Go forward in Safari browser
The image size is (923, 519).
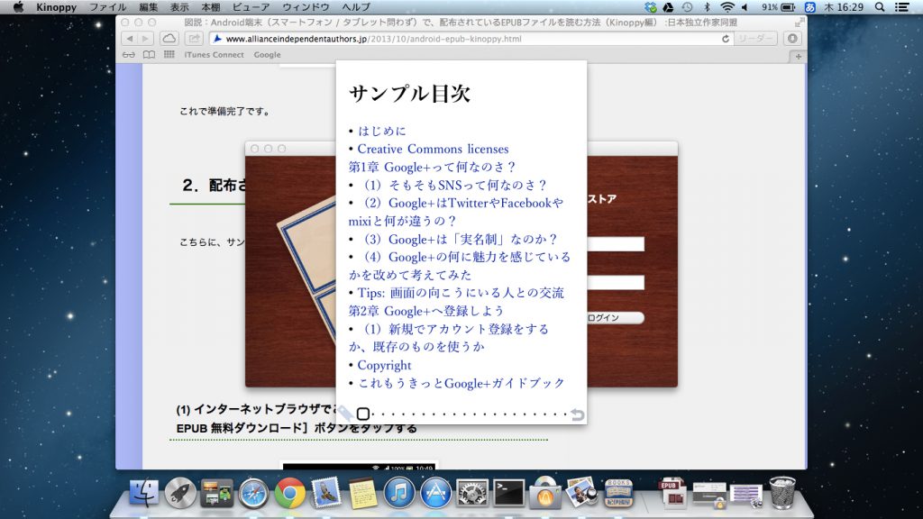tap(145, 38)
